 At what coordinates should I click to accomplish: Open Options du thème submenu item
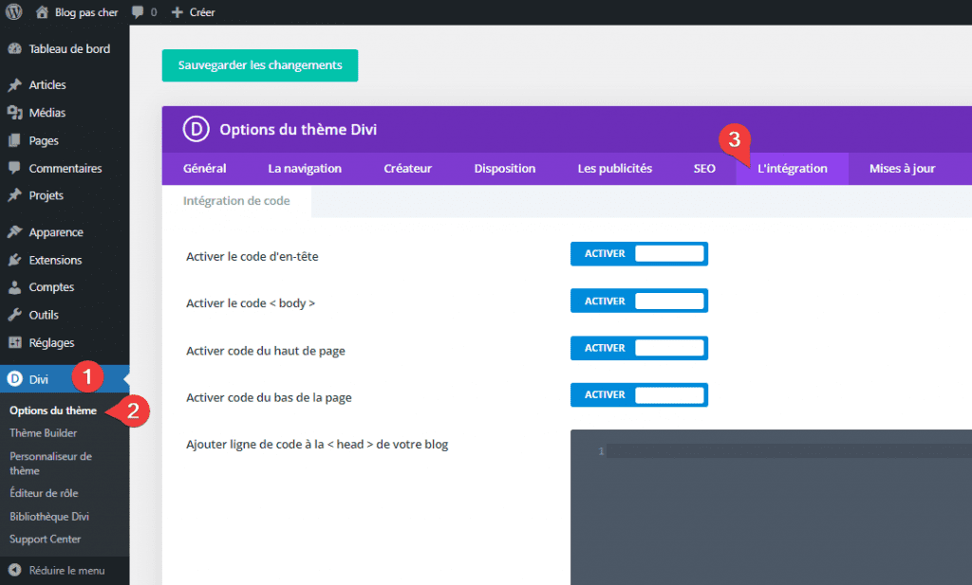click(53, 411)
